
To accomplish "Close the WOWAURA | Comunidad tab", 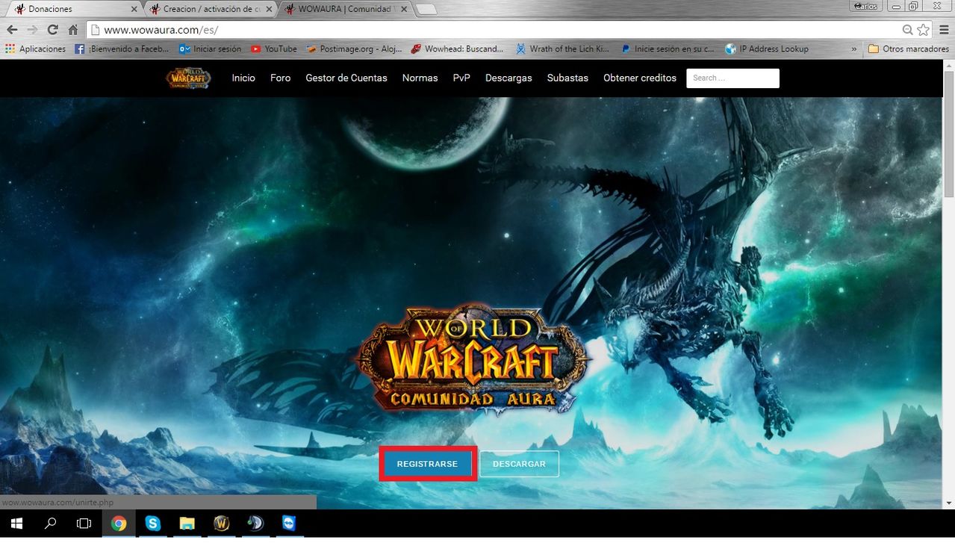I will (404, 9).
